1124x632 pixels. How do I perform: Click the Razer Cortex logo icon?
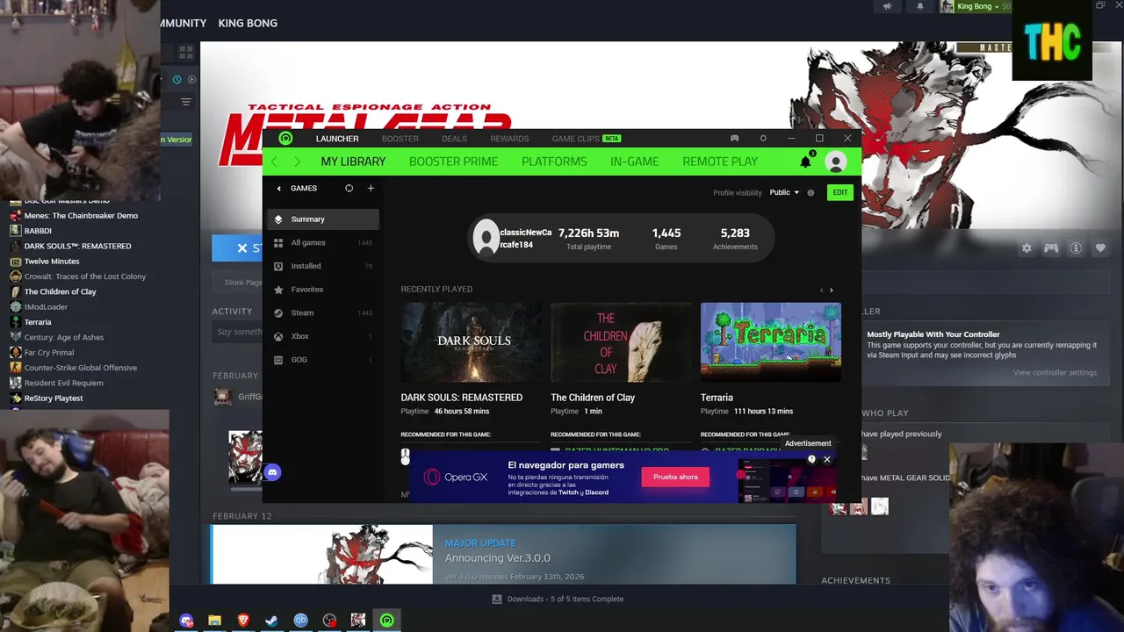pyautogui.click(x=285, y=139)
